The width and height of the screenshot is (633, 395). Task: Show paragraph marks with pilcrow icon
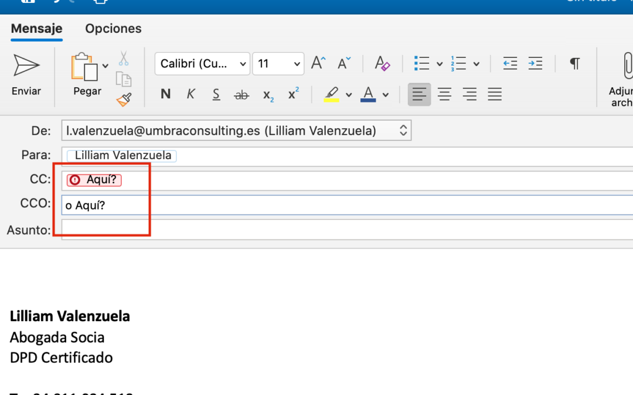(x=575, y=63)
